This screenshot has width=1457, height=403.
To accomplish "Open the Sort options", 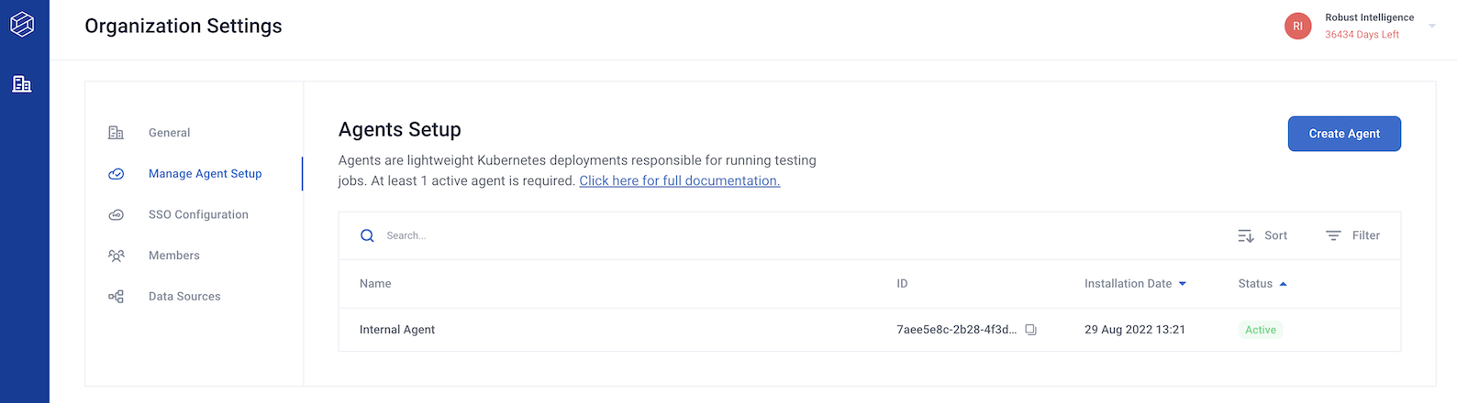I will (1262, 235).
